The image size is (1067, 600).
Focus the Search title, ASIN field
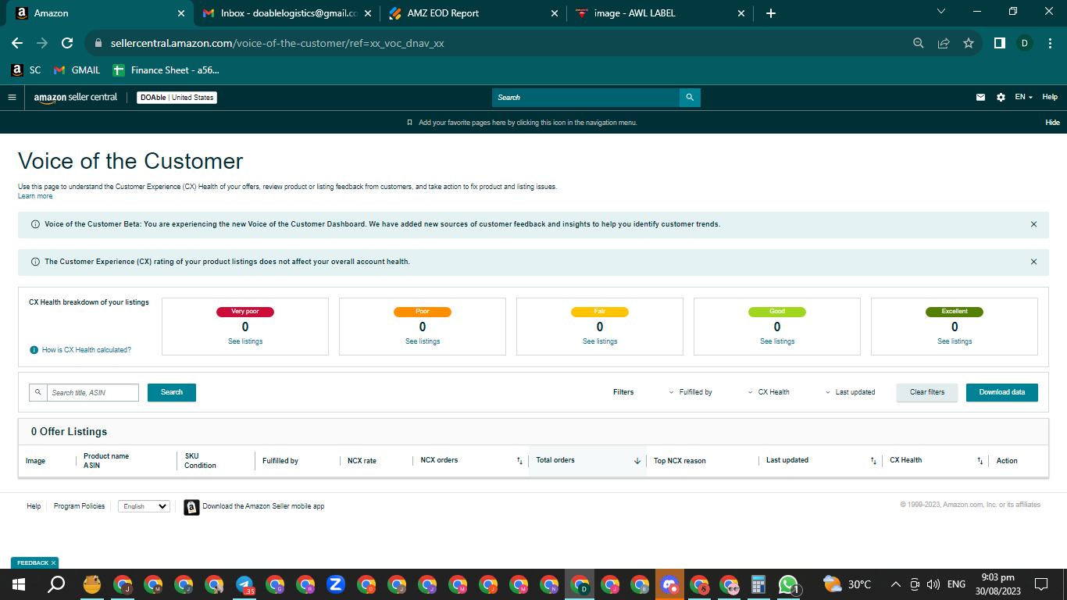pyautogui.click(x=93, y=392)
